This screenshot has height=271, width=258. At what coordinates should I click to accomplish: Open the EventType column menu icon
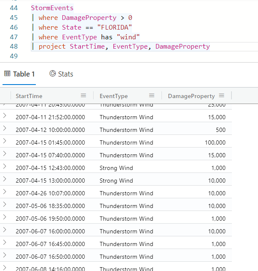tap(152, 96)
